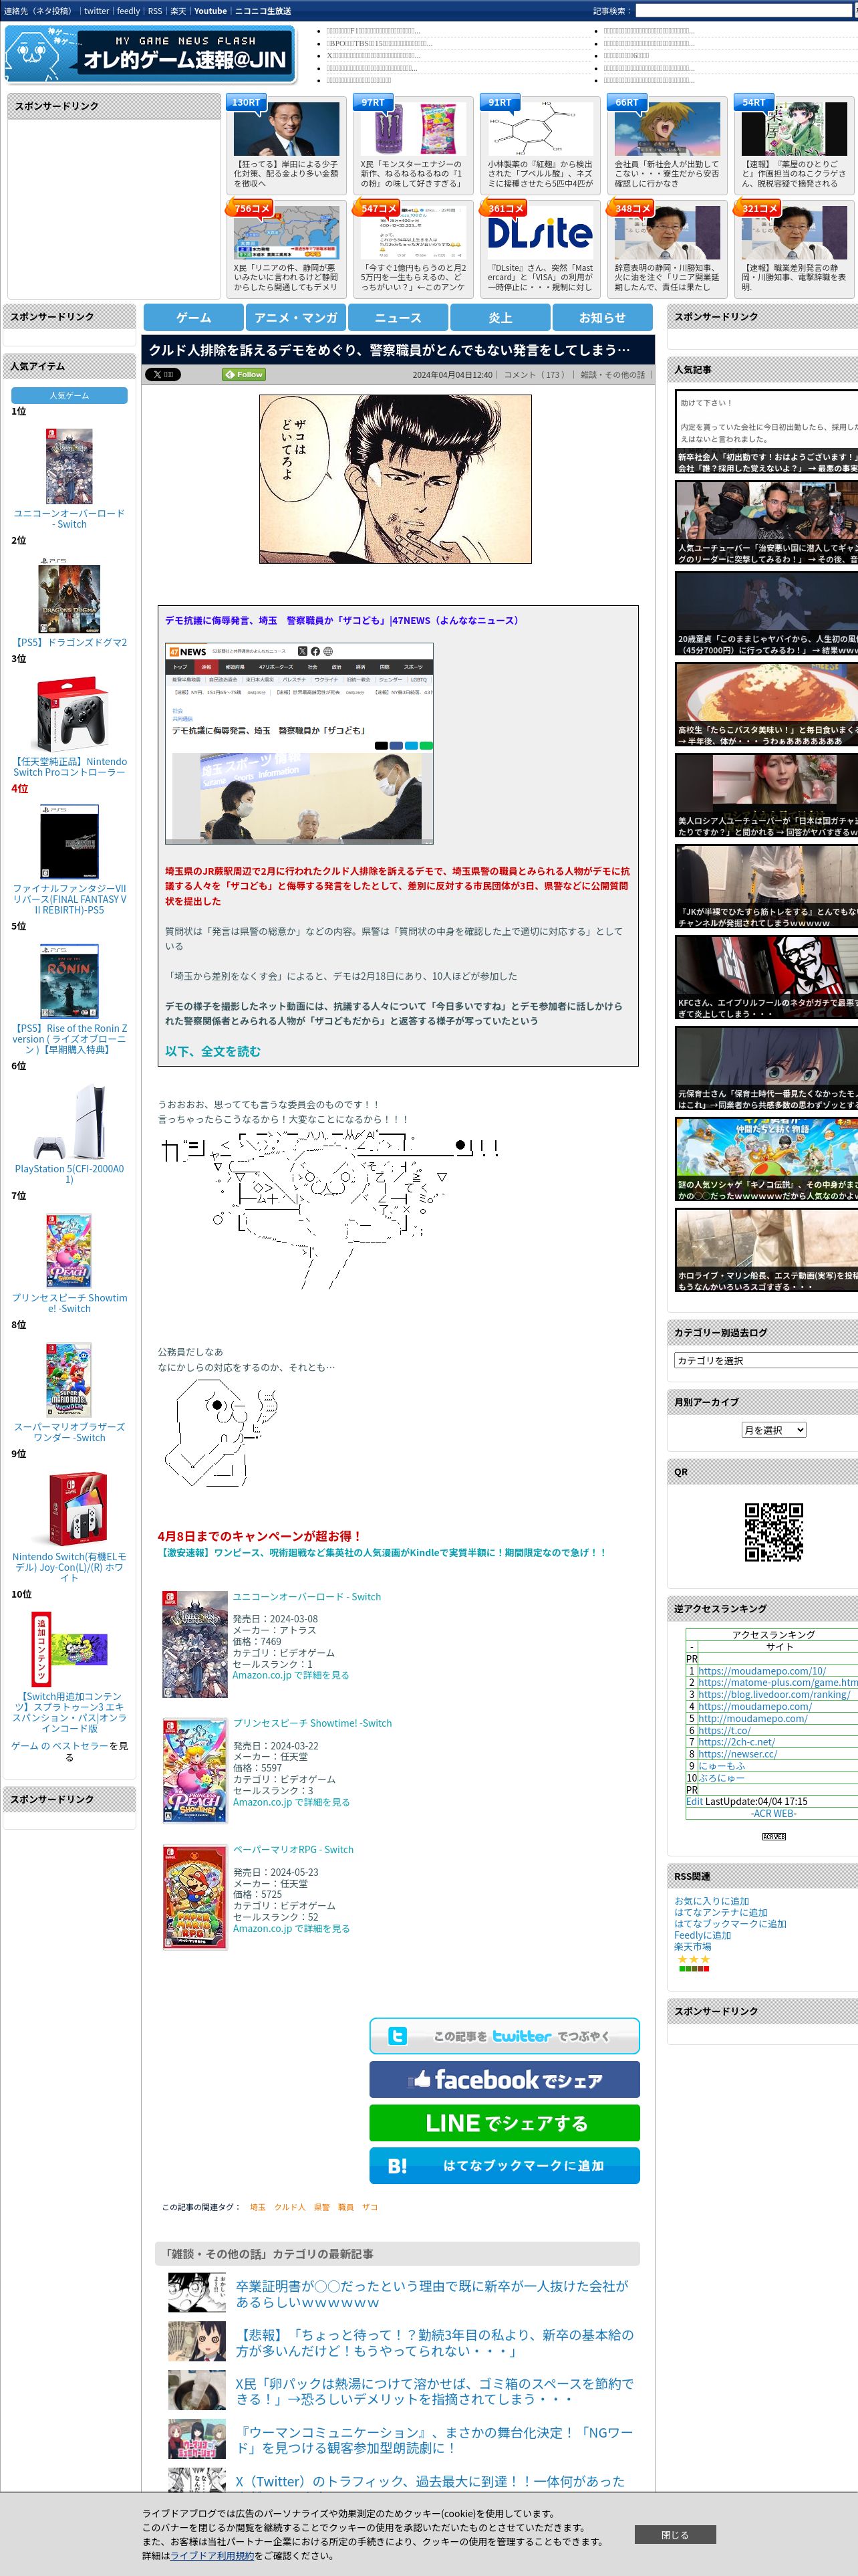Click the green Follow button

[x=244, y=375]
